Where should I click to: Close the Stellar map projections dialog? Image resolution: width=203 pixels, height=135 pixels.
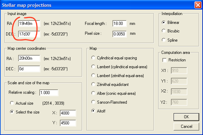click(x=198, y=5)
